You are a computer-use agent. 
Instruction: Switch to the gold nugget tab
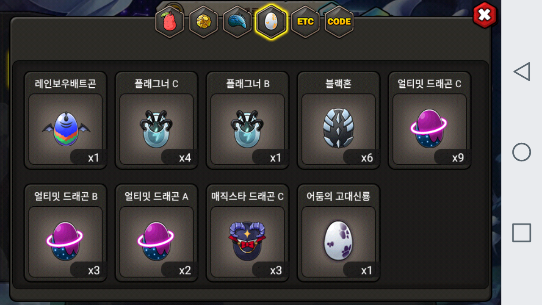(x=203, y=22)
